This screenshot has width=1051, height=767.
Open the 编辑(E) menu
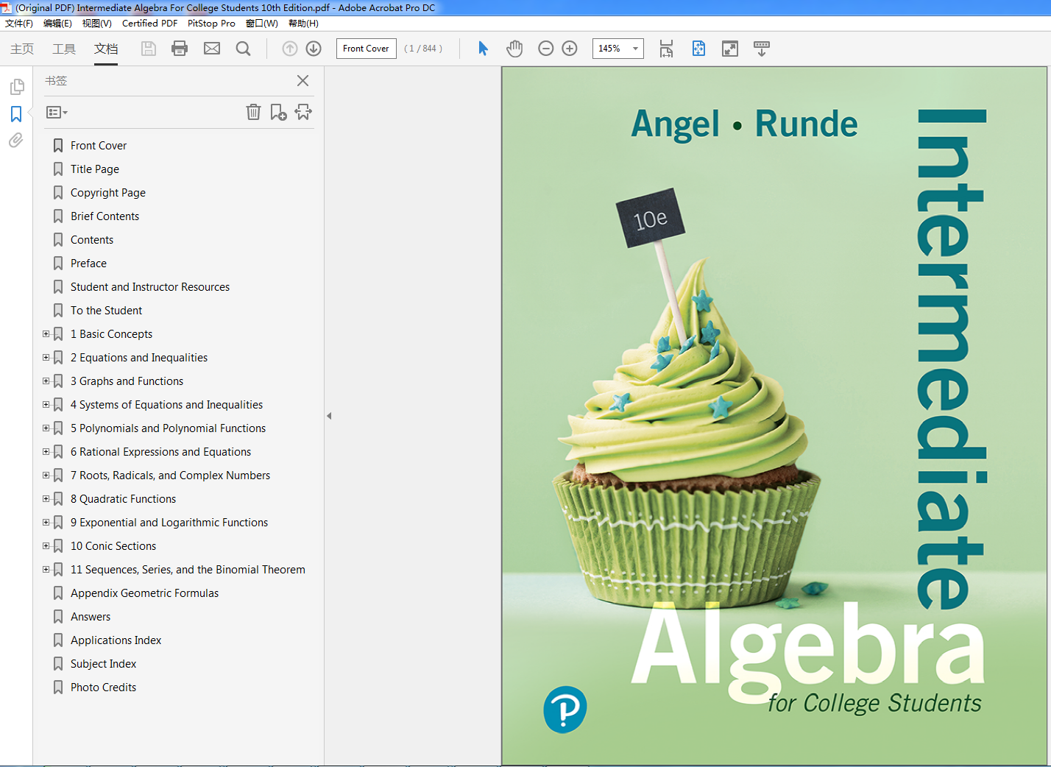click(x=57, y=24)
